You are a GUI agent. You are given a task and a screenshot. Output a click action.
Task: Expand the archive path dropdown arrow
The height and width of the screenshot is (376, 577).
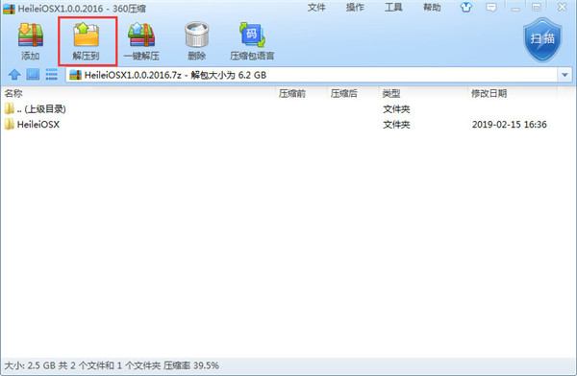pyautogui.click(x=564, y=75)
